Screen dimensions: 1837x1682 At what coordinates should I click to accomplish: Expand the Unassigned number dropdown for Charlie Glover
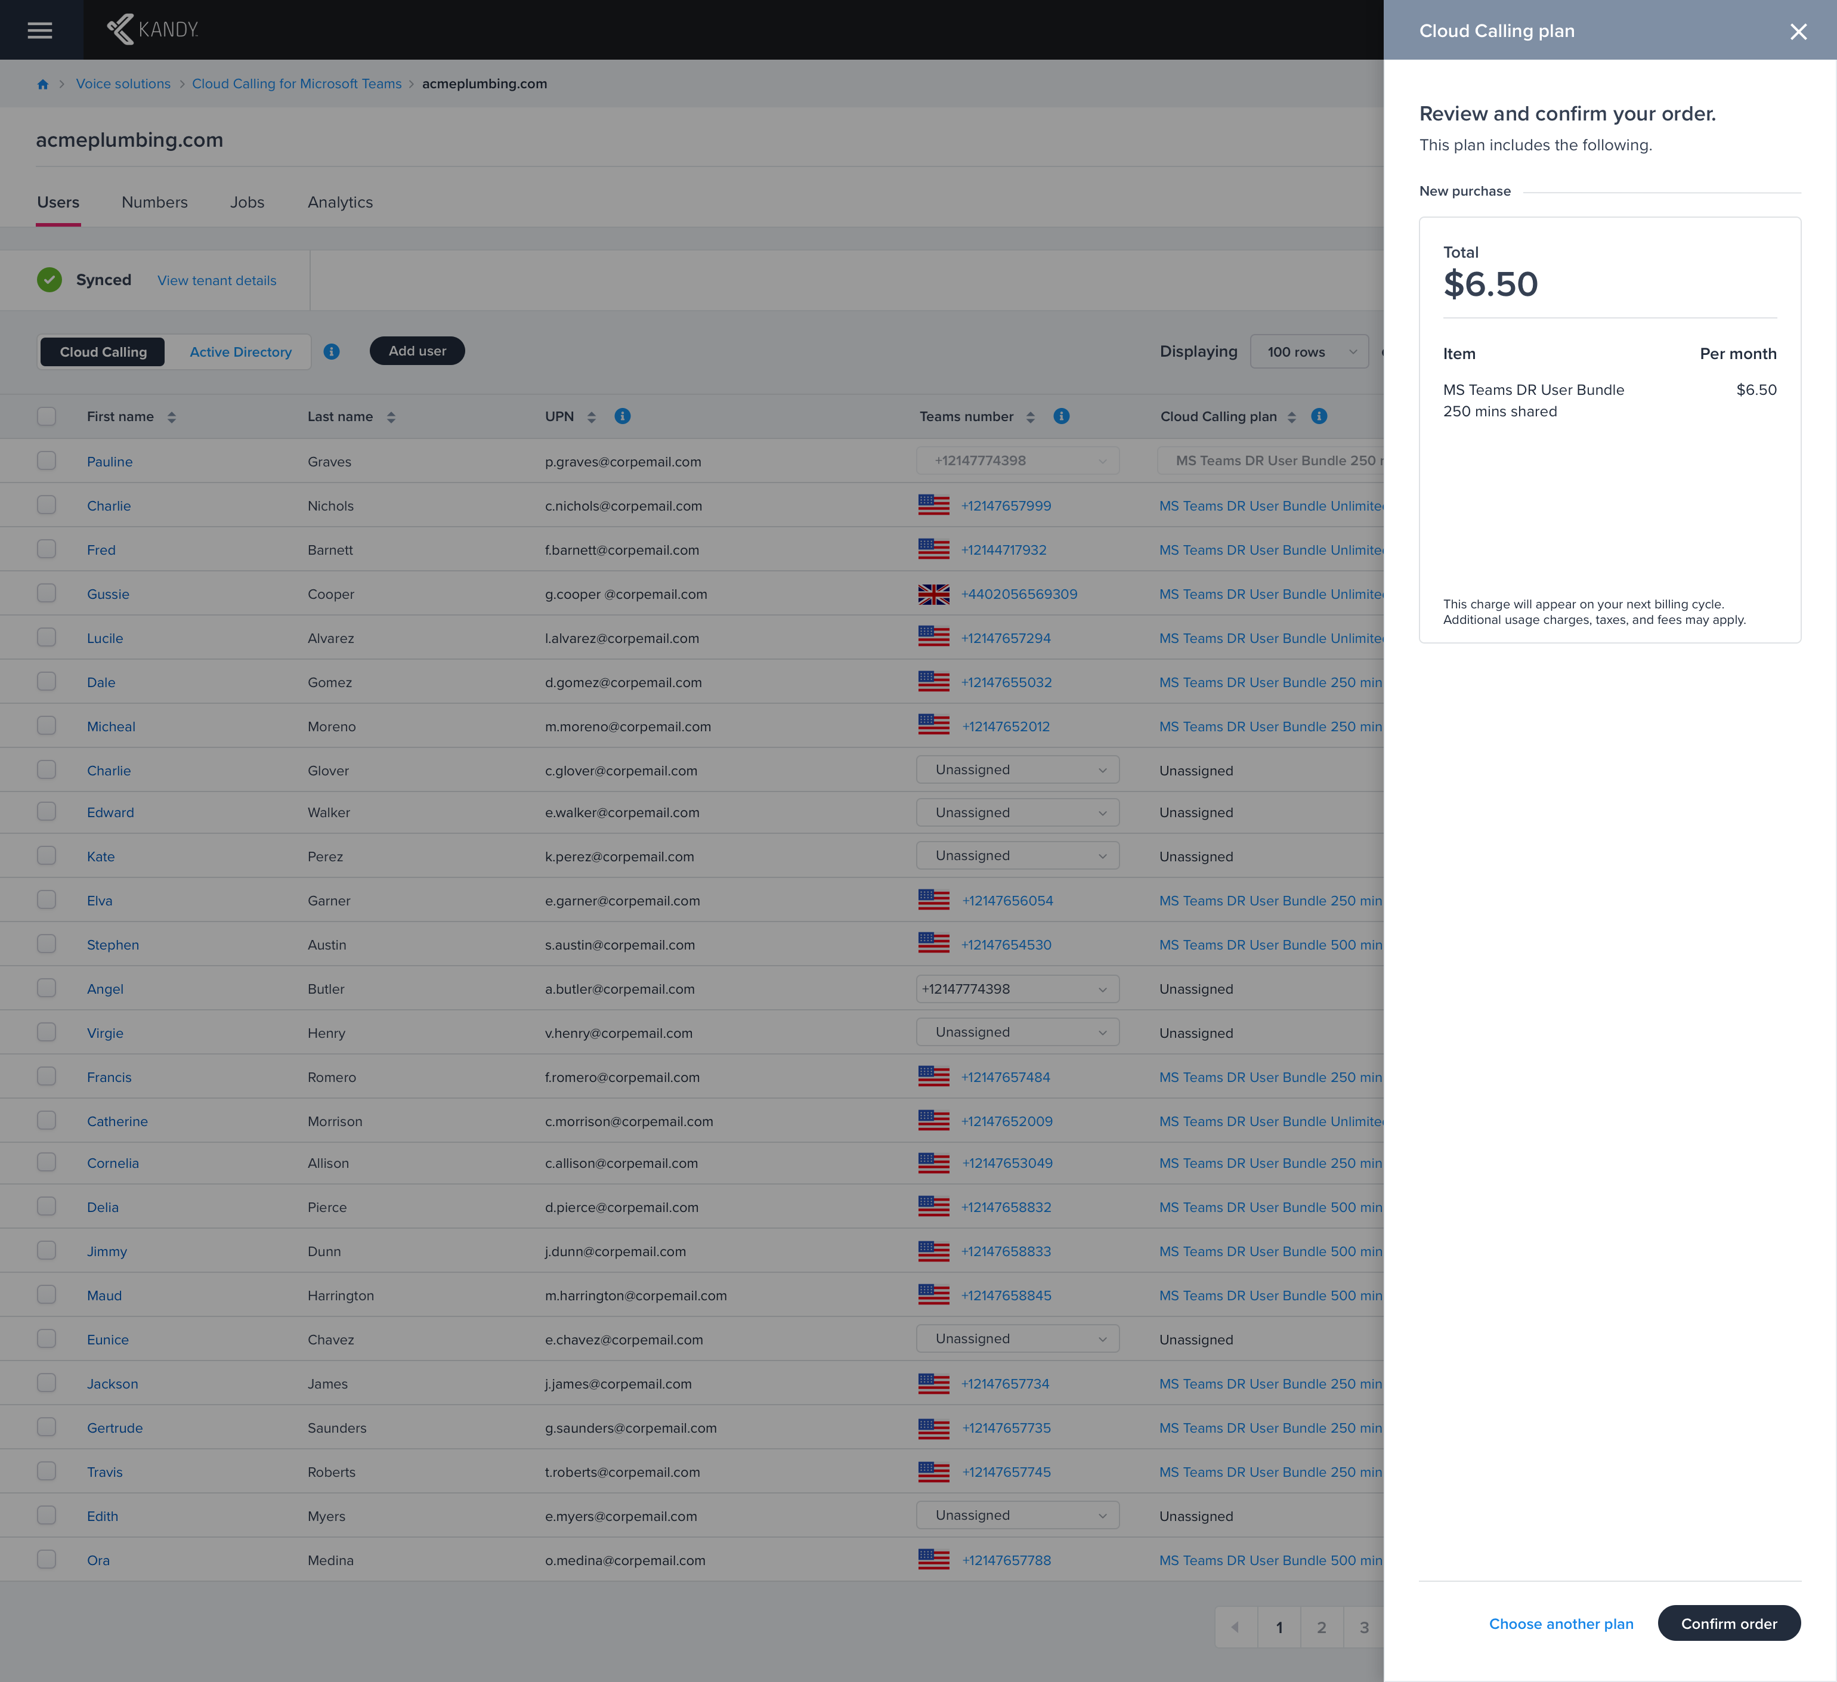tap(1017, 770)
